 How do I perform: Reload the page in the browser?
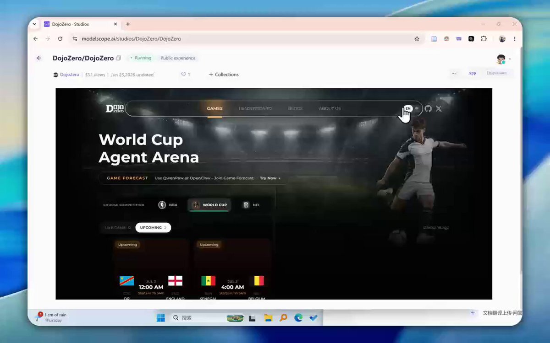60,39
